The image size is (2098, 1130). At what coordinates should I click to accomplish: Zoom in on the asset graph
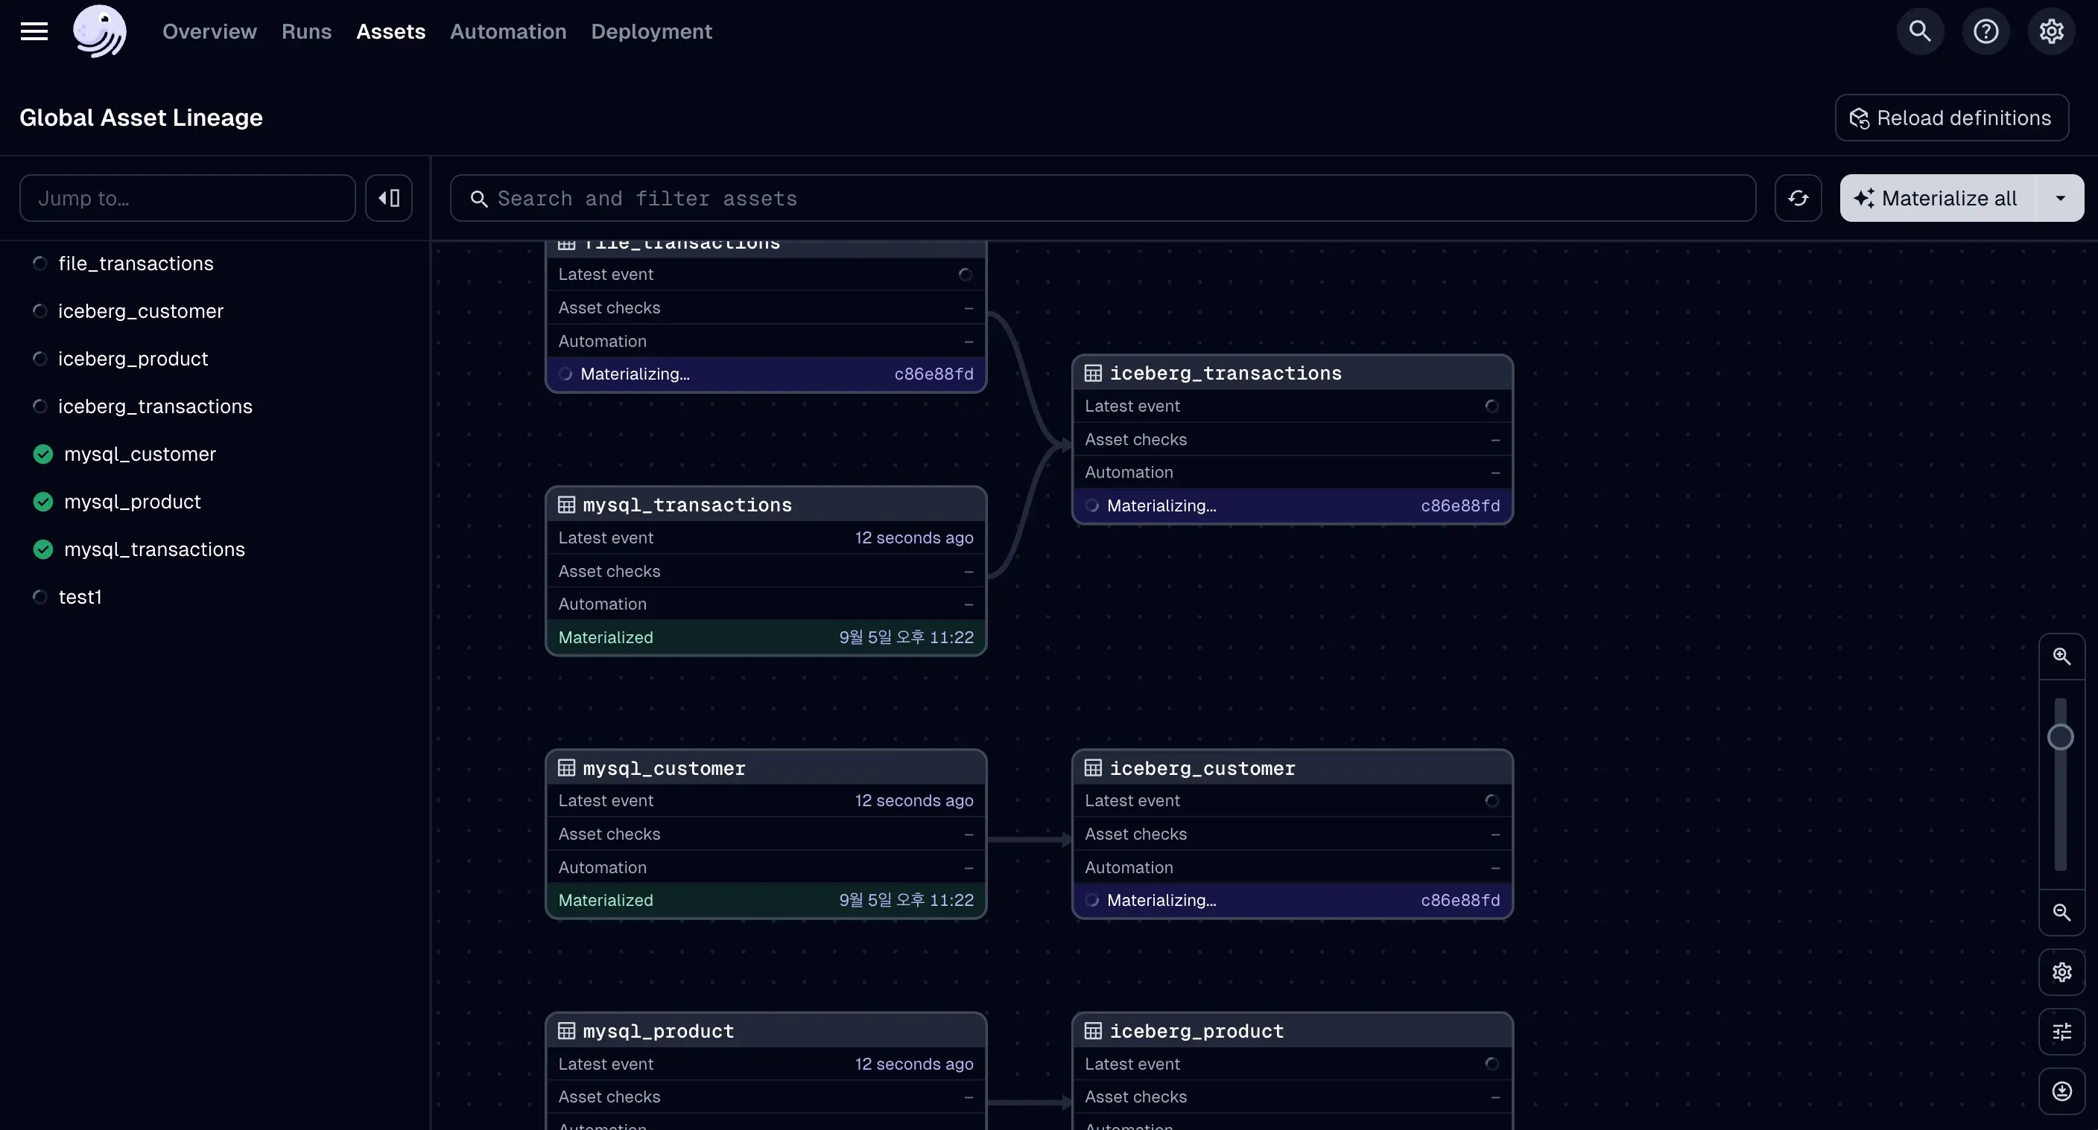pyautogui.click(x=2061, y=656)
